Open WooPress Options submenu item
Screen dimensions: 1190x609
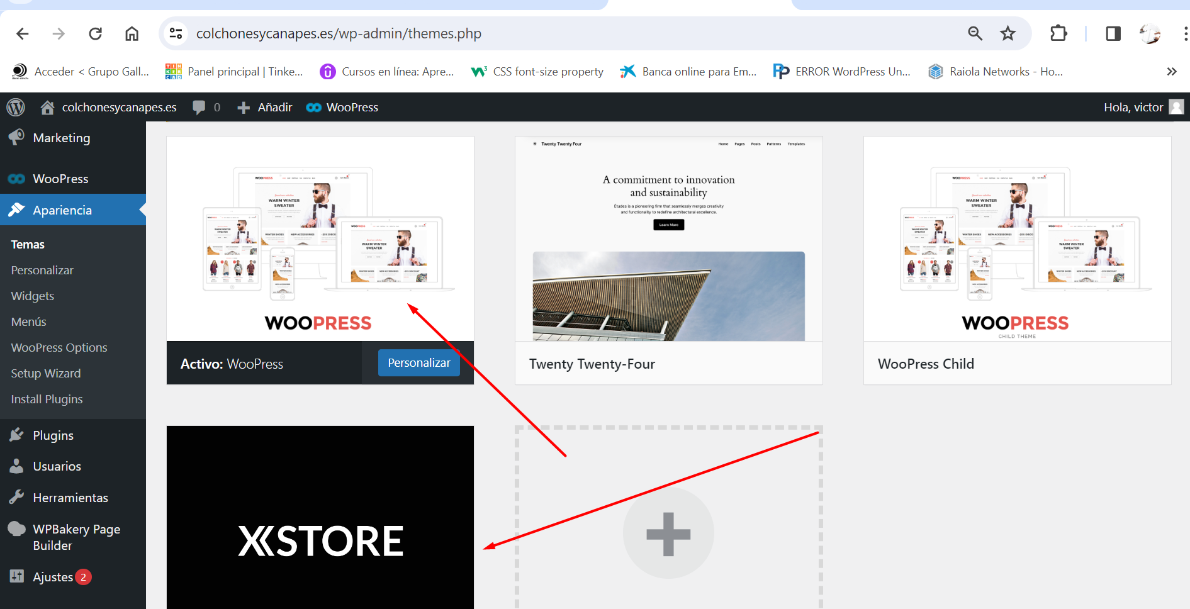[59, 348]
